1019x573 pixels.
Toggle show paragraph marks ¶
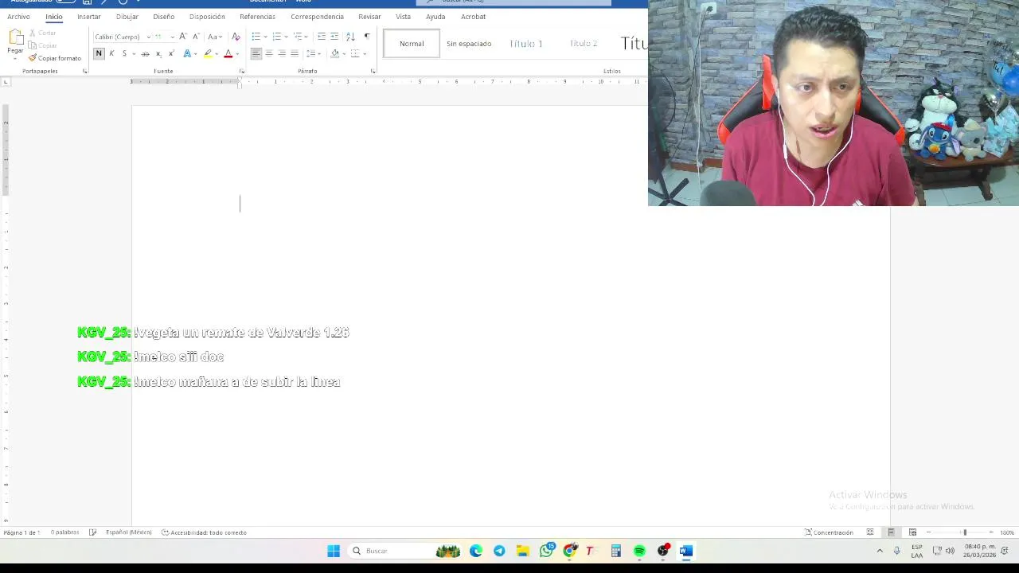pos(366,37)
